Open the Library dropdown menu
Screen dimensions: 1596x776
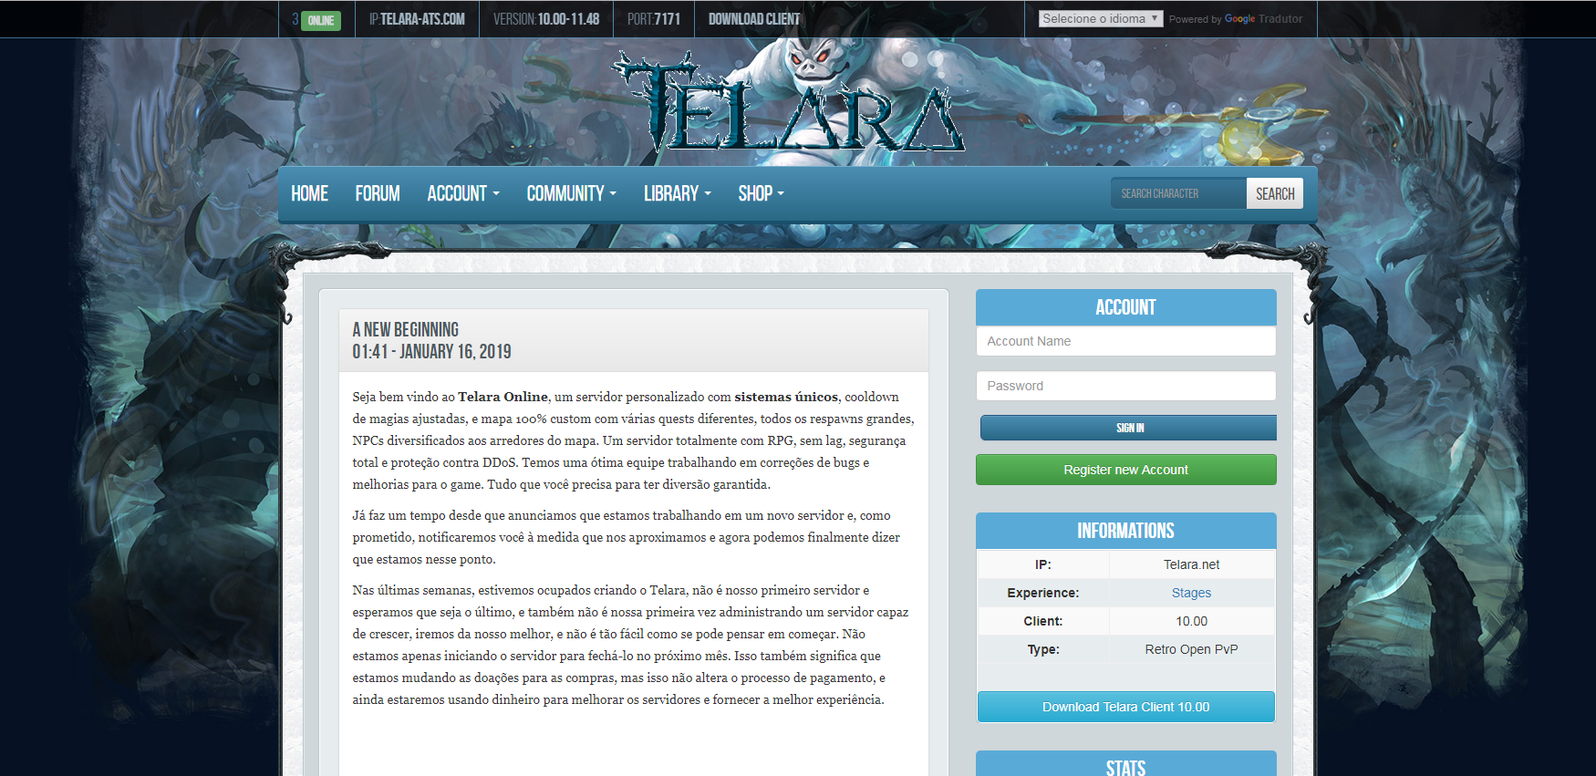click(678, 193)
